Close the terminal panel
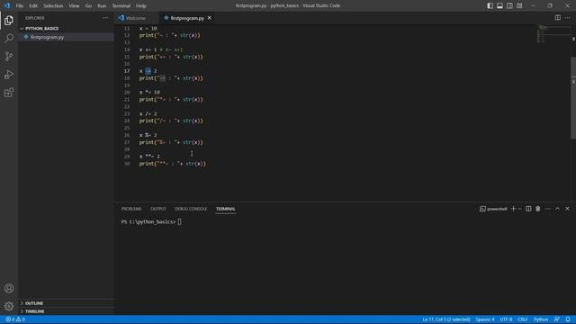 567,209
